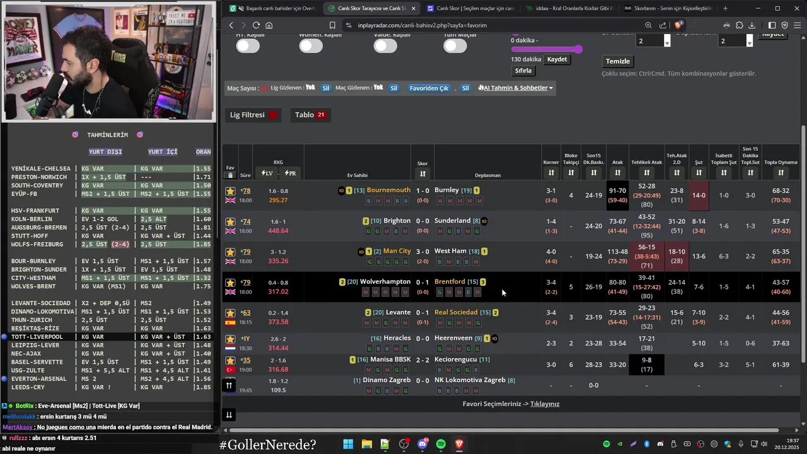Click the Favoriden Çık button
The width and height of the screenshot is (807, 454).
tap(429, 88)
